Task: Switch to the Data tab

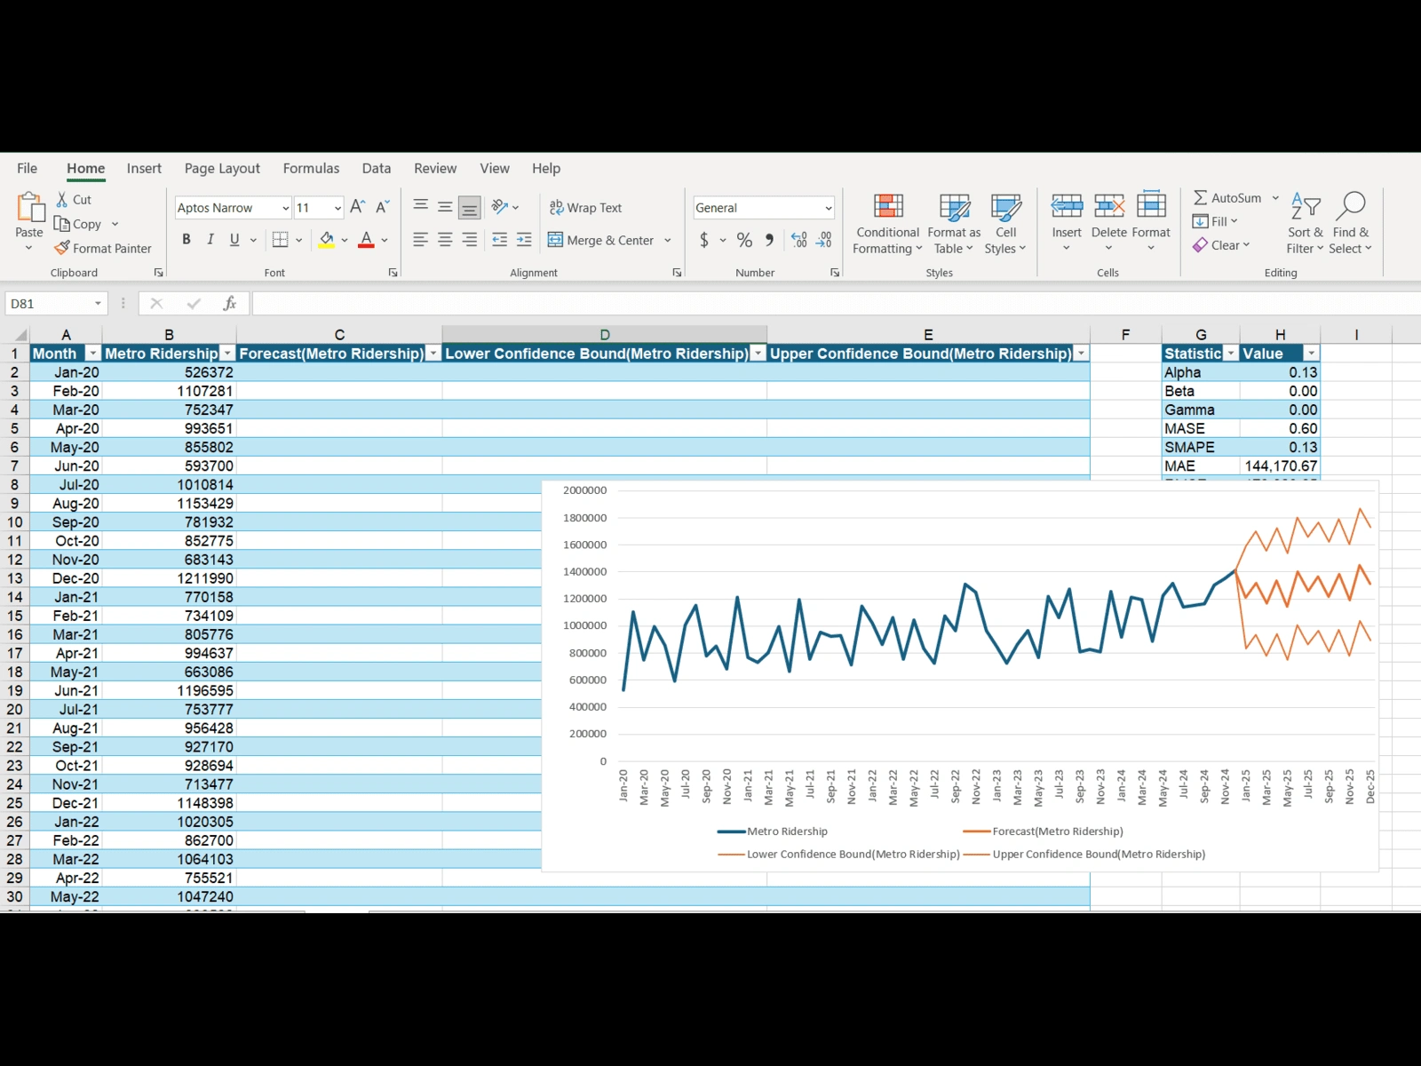Action: coord(377,169)
